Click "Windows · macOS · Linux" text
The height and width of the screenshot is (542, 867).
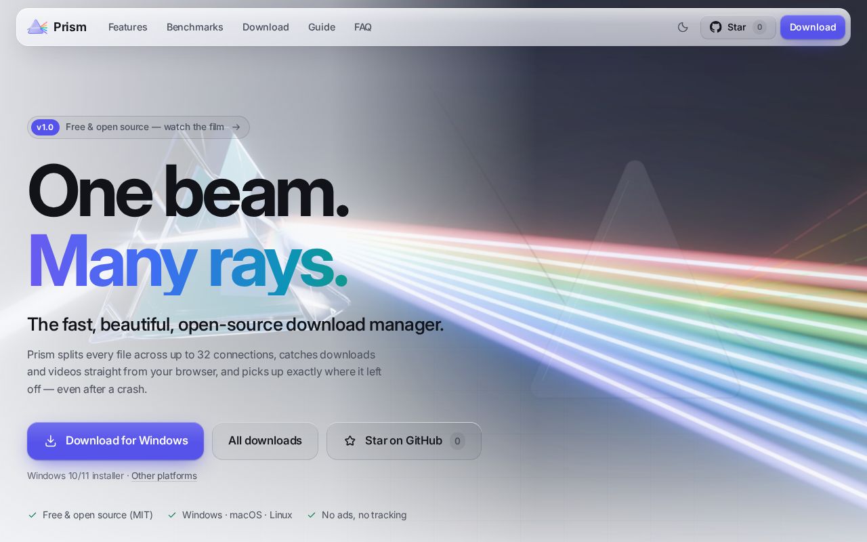(237, 515)
